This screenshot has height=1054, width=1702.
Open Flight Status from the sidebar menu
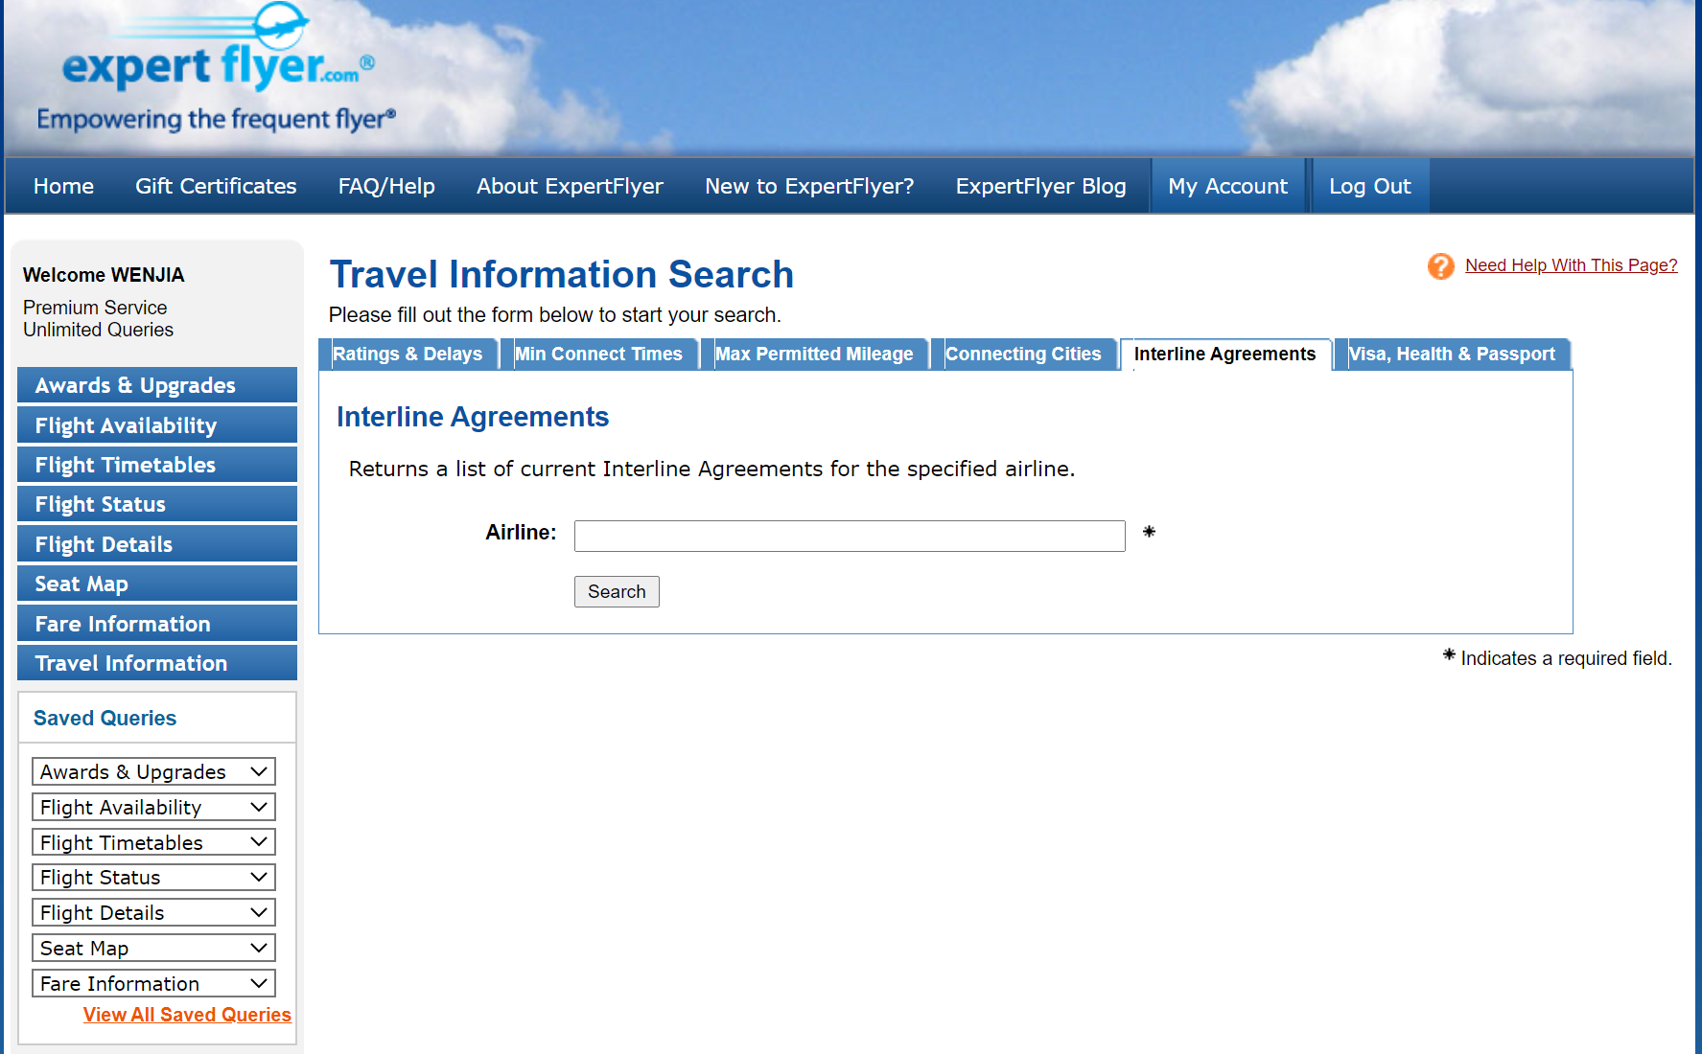click(157, 504)
